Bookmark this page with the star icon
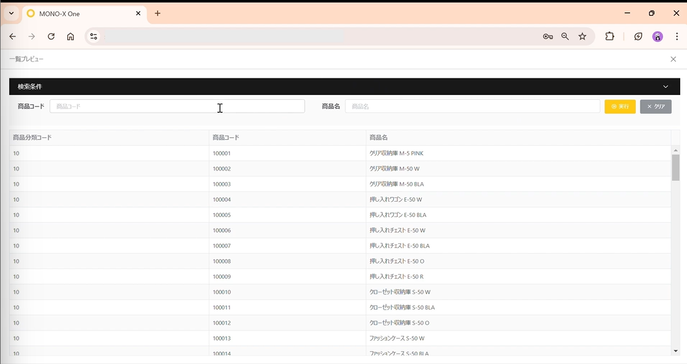Viewport: 687px width, 364px height. pos(582,36)
